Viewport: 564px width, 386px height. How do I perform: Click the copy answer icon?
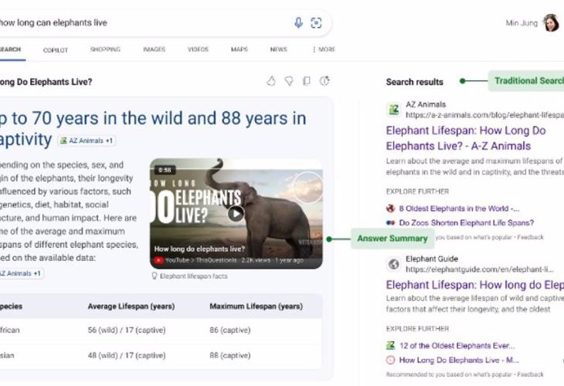pos(307,81)
